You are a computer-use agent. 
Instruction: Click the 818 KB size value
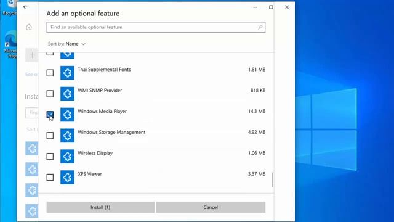tap(258, 91)
